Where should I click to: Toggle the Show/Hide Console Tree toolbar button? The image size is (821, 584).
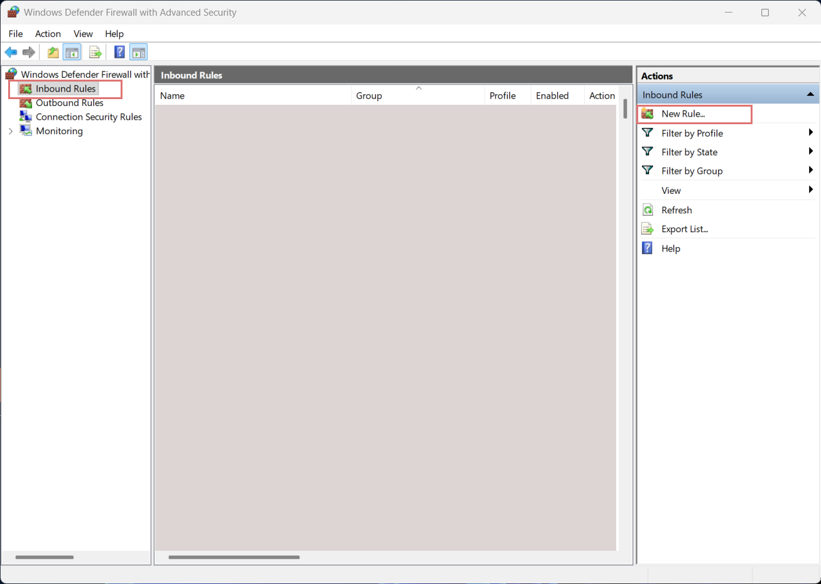tap(72, 52)
